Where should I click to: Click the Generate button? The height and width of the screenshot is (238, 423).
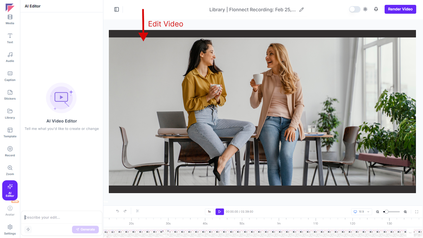(x=85, y=229)
